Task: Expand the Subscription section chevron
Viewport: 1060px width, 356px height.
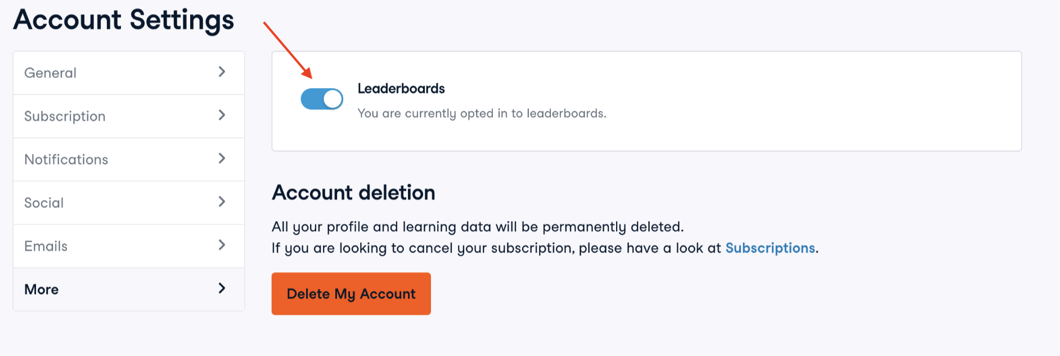Action: click(222, 116)
